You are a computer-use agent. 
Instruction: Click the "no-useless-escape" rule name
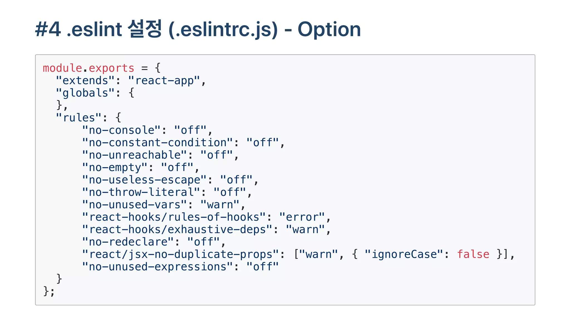pyautogui.click(x=144, y=180)
